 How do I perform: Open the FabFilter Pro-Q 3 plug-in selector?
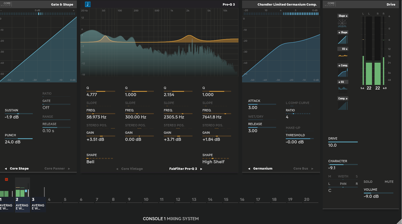[183, 169]
